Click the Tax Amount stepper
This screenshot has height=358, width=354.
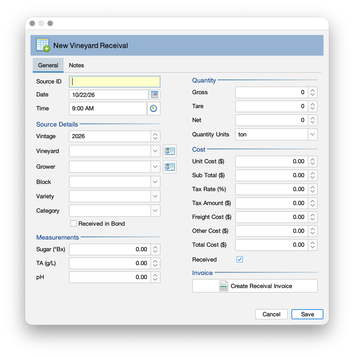[313, 203]
